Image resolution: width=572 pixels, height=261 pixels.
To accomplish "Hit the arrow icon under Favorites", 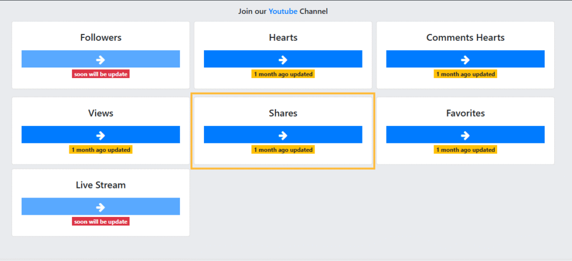I will pyautogui.click(x=465, y=135).
